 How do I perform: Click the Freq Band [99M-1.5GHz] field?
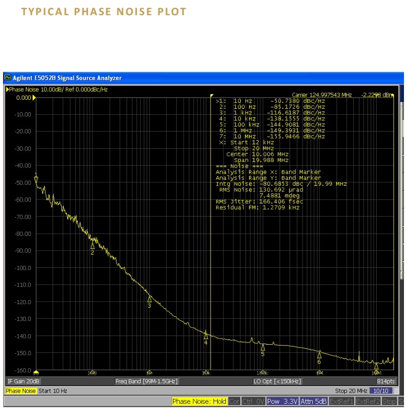(146, 381)
